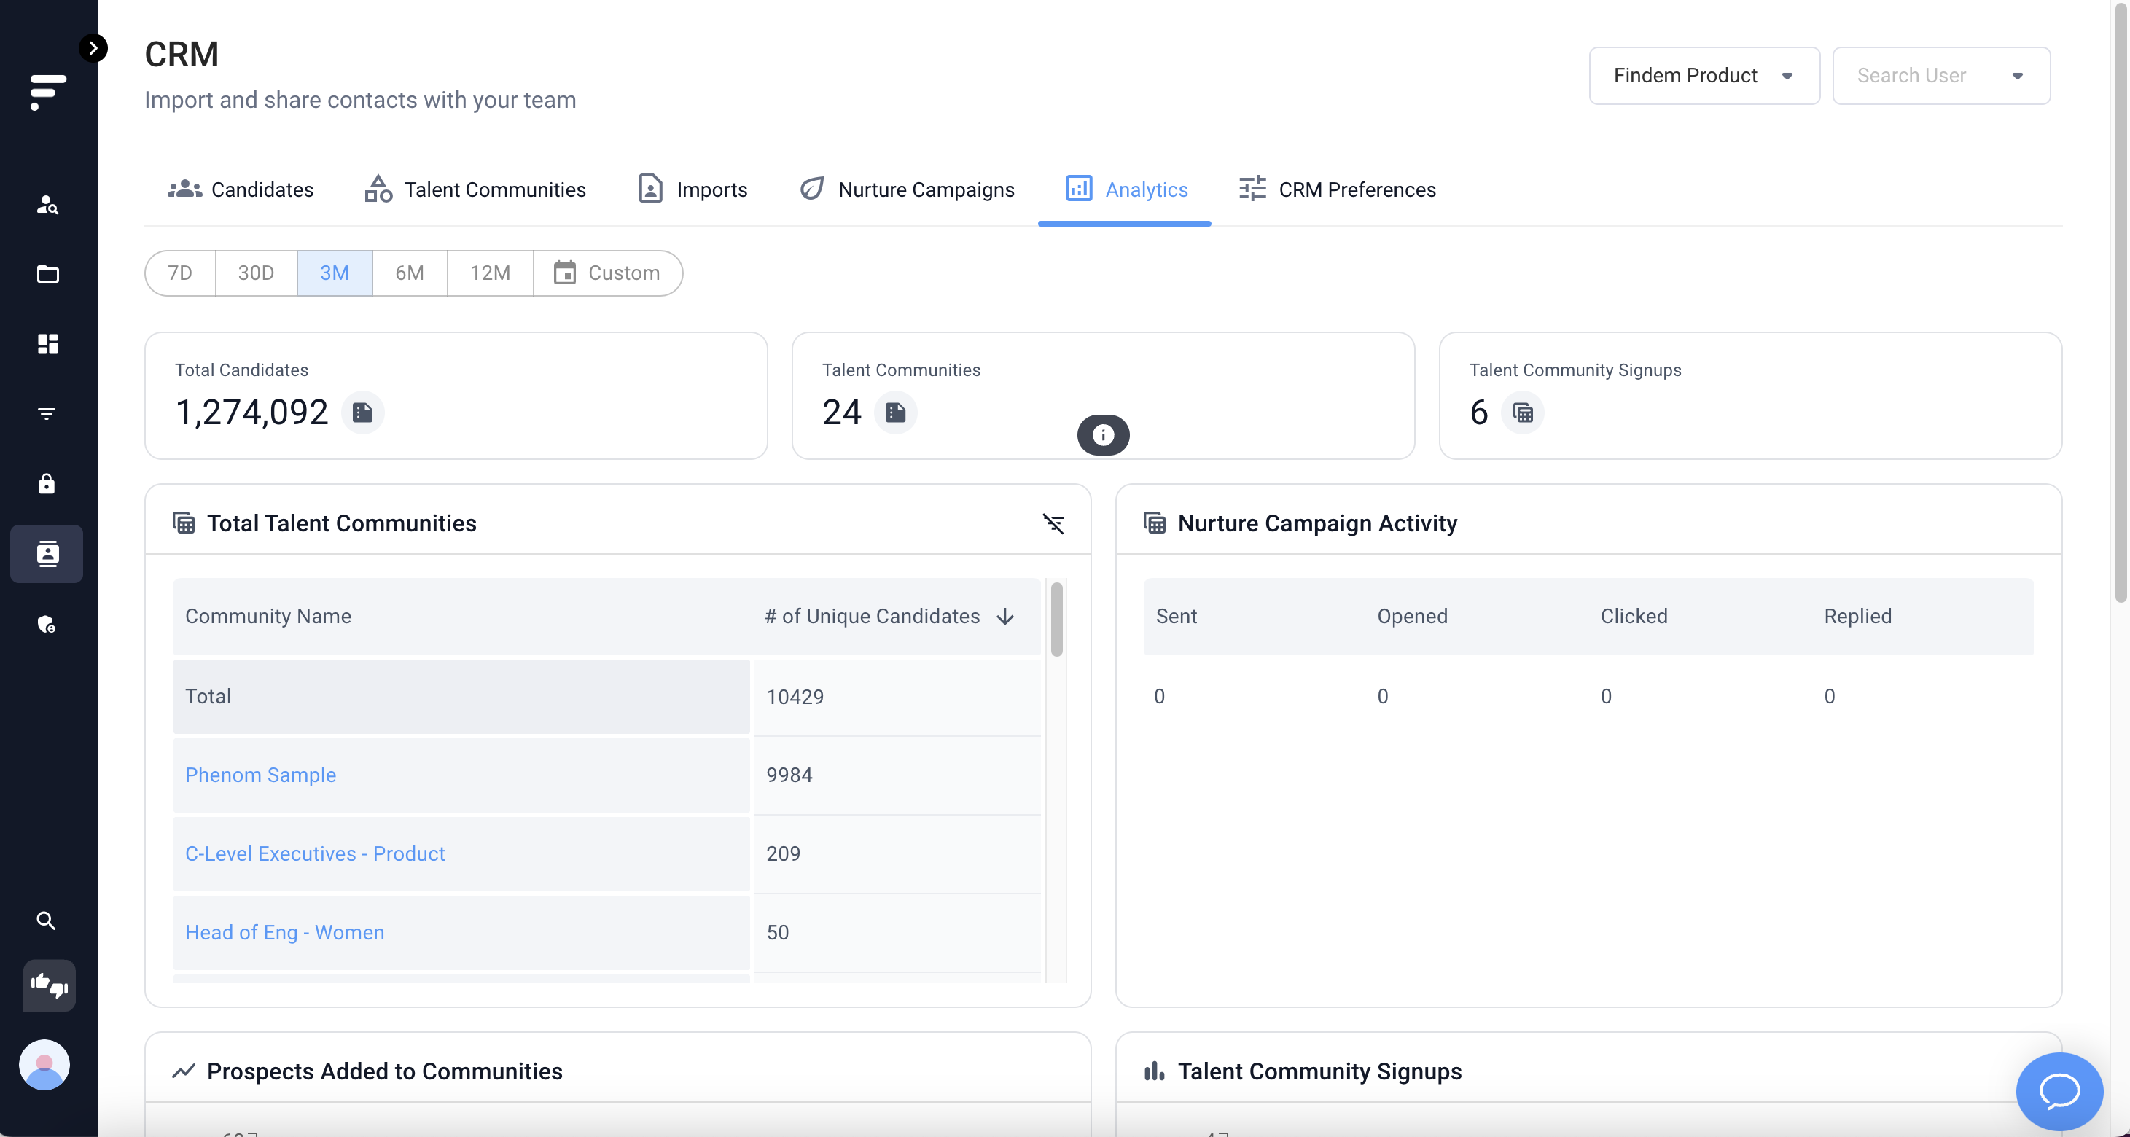Select the 3M time range
Image resolution: width=2130 pixels, height=1137 pixels.
click(335, 273)
